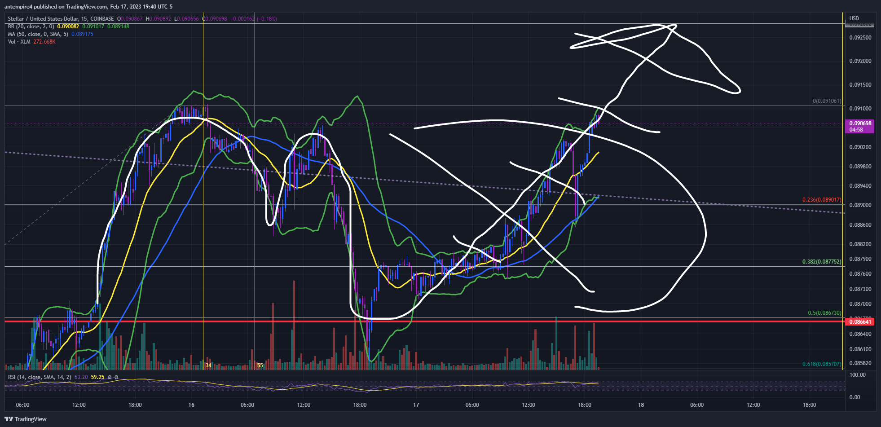Click the high price value 0.090892
The height and width of the screenshot is (427, 881).
[x=160, y=19]
